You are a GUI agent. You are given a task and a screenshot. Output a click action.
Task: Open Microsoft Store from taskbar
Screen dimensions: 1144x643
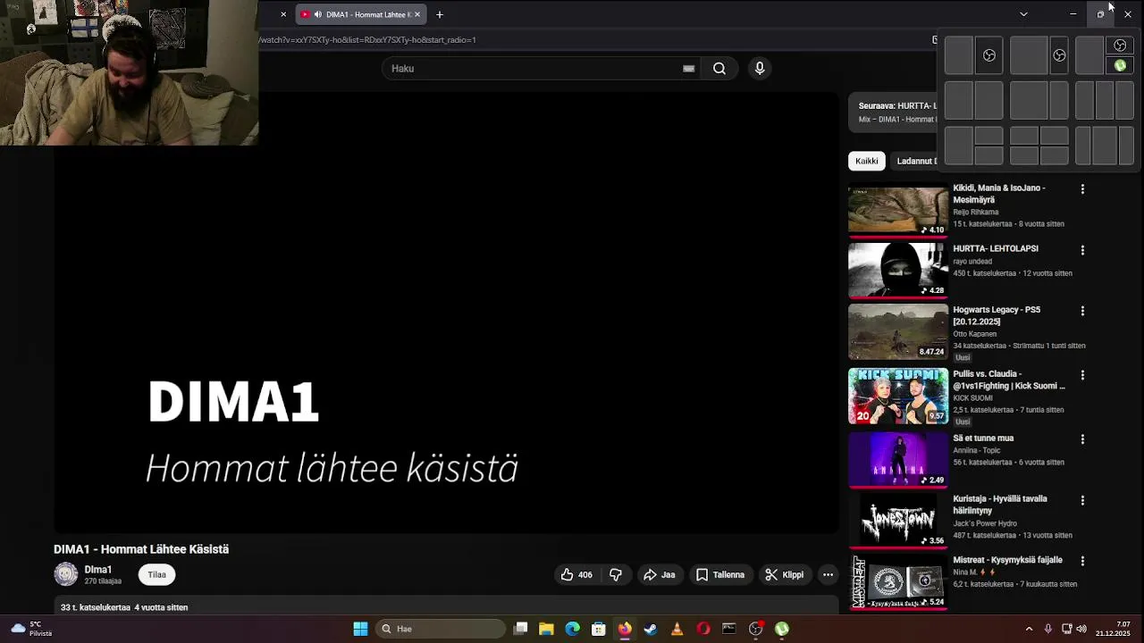click(x=599, y=629)
